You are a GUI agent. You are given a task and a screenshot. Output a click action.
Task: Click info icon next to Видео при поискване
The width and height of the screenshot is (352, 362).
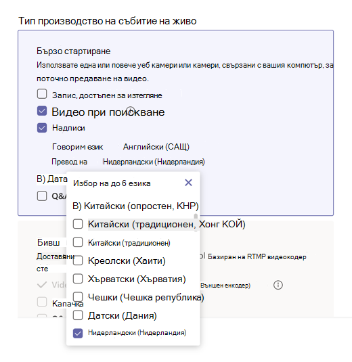coord(131,110)
